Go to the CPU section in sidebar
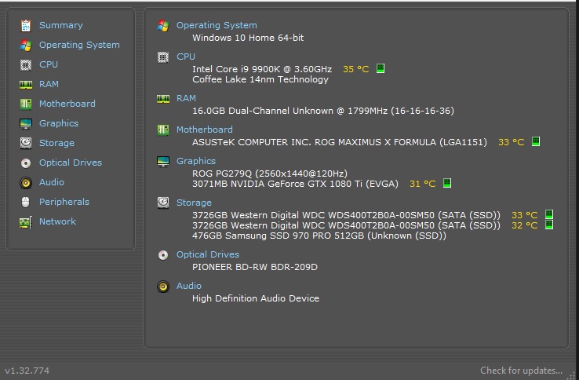579x380 pixels. pos(49,64)
